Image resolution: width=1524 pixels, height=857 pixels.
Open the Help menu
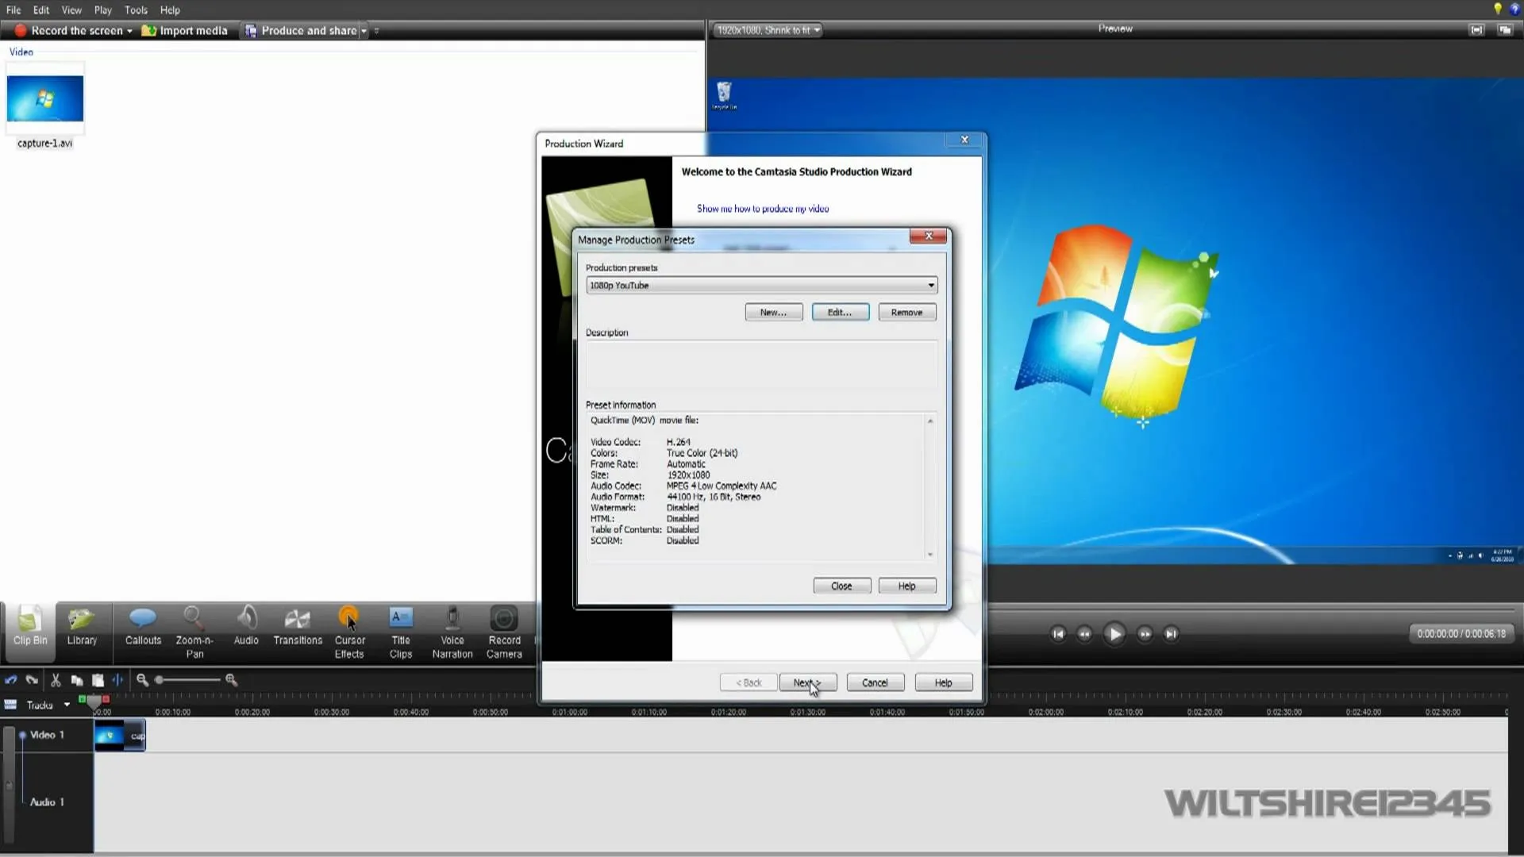click(170, 10)
